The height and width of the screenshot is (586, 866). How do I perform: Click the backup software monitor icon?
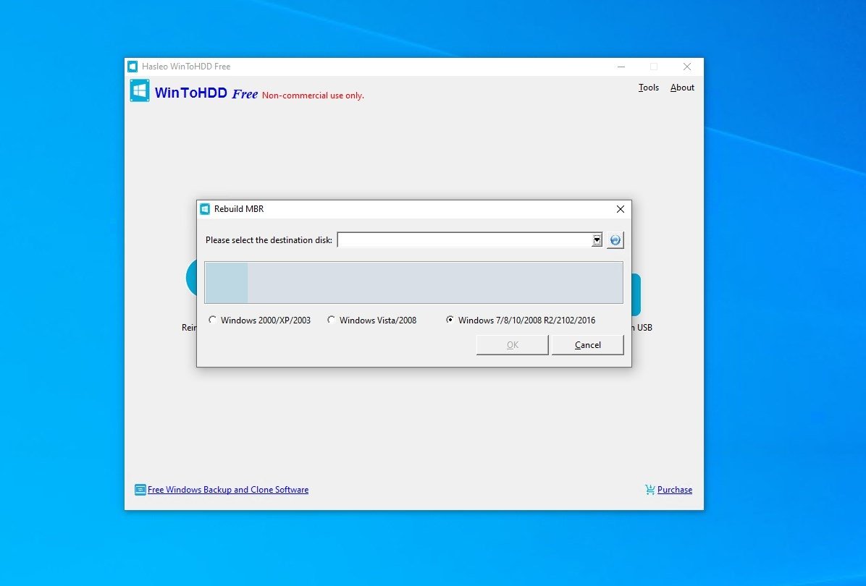coord(140,490)
